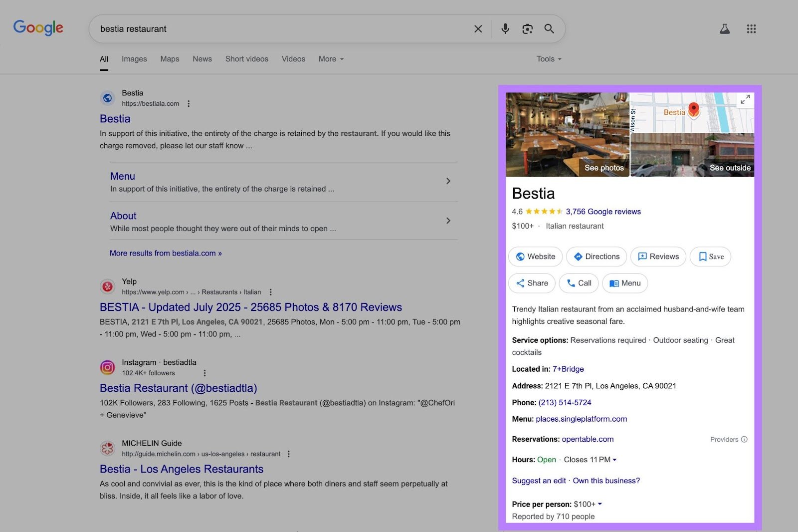Click the Providers info icon
This screenshot has width=798, height=532.
(744, 440)
